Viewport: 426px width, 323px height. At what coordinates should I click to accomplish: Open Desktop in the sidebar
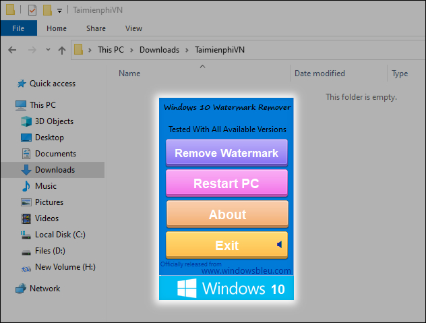(x=49, y=138)
